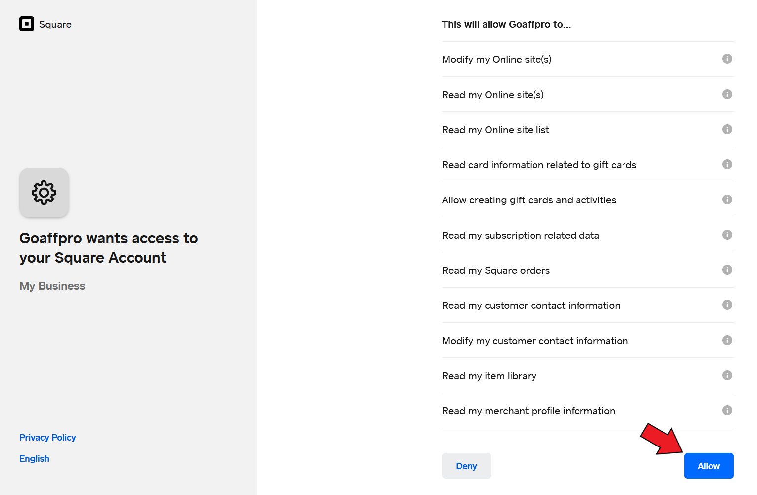The width and height of the screenshot is (757, 495).
Task: Open info icon beside Read my Online site(s)
Action: click(727, 94)
